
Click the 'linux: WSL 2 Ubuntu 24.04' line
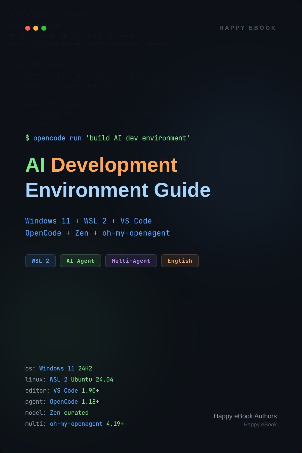pyautogui.click(x=69, y=380)
